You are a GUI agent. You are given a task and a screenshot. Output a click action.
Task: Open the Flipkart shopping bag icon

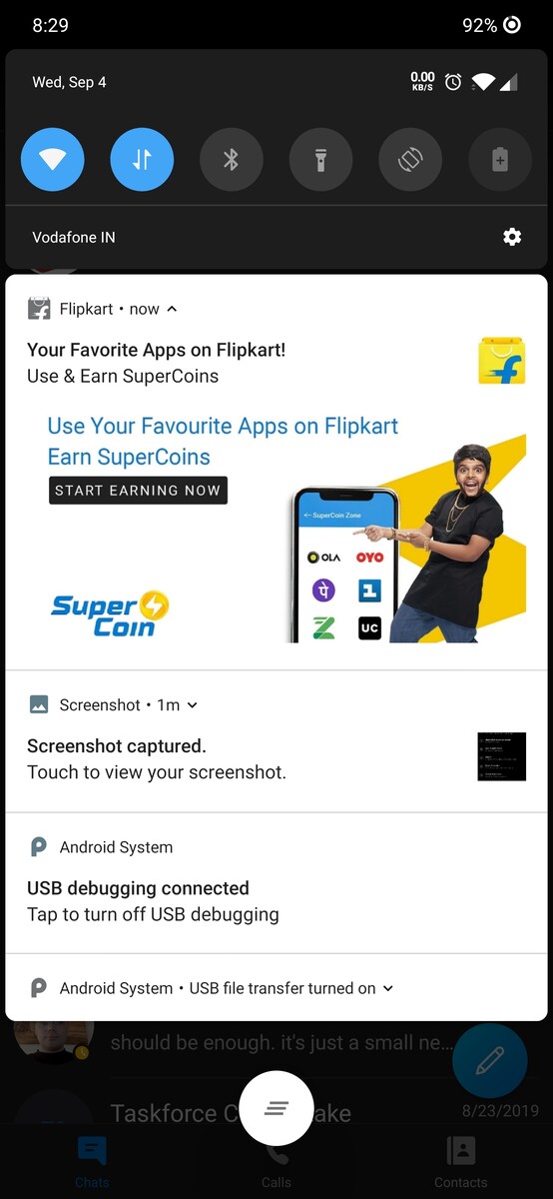pos(501,361)
